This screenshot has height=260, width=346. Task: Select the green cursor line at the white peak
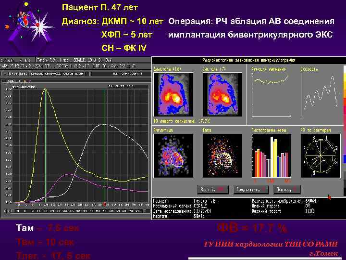[104, 145]
